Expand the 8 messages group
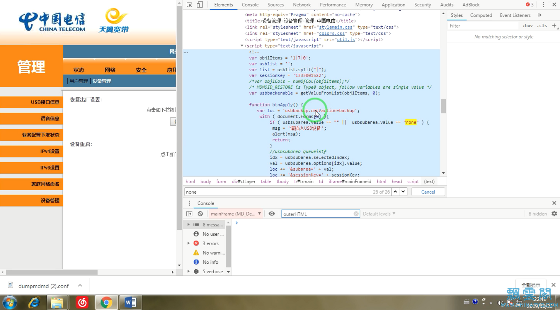The width and height of the screenshot is (560, 310). (x=188, y=225)
